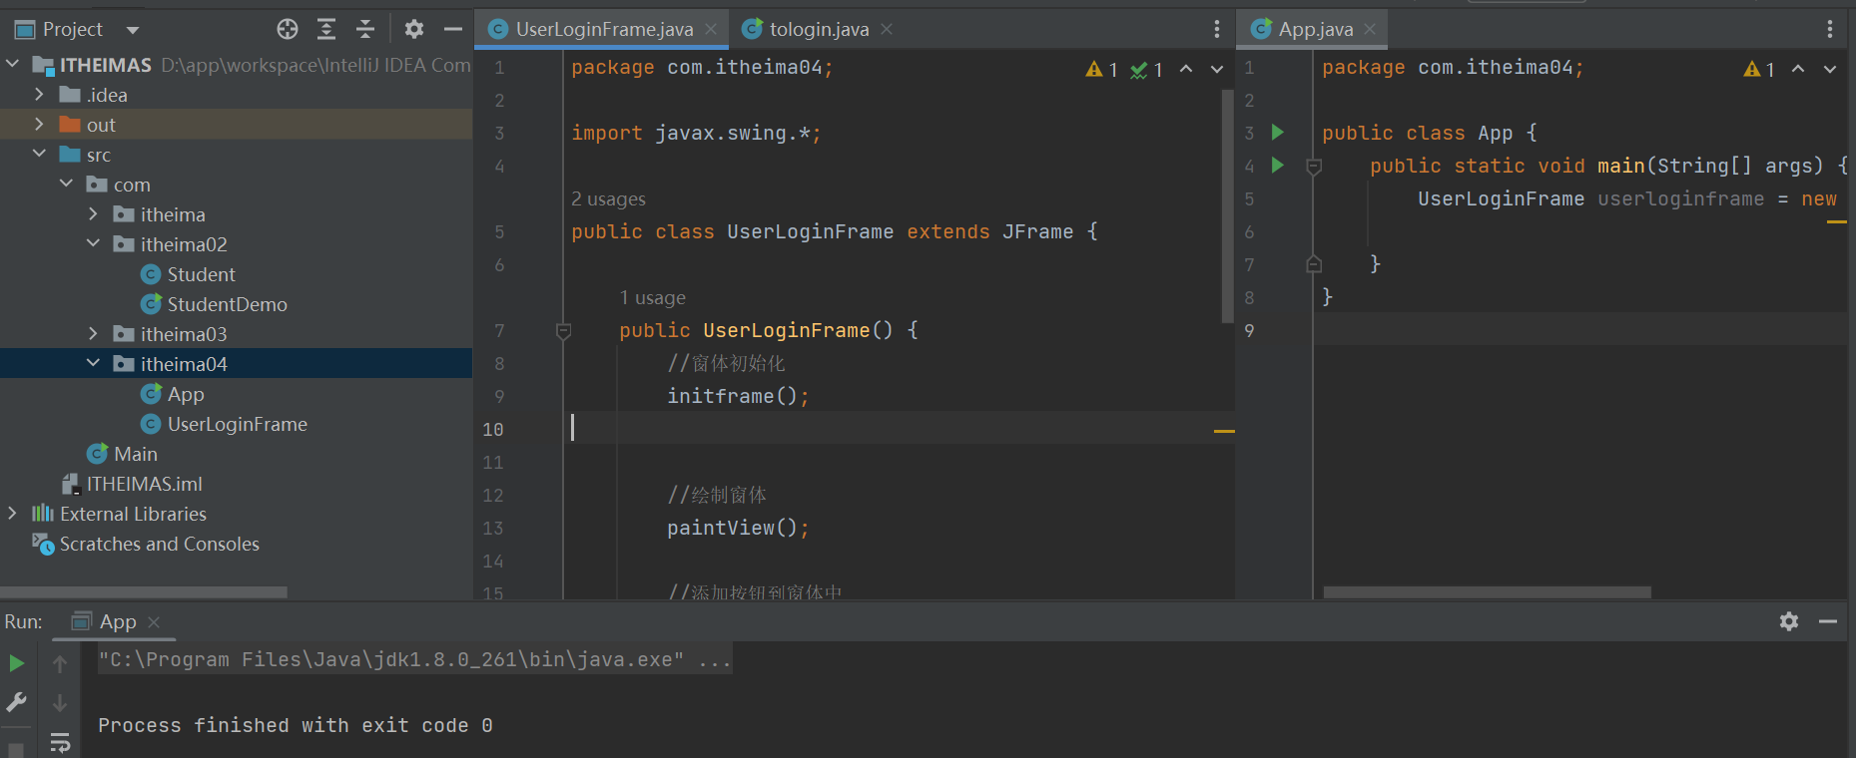Click Collapse All in Project panel
The image size is (1856, 758).
[x=365, y=29]
